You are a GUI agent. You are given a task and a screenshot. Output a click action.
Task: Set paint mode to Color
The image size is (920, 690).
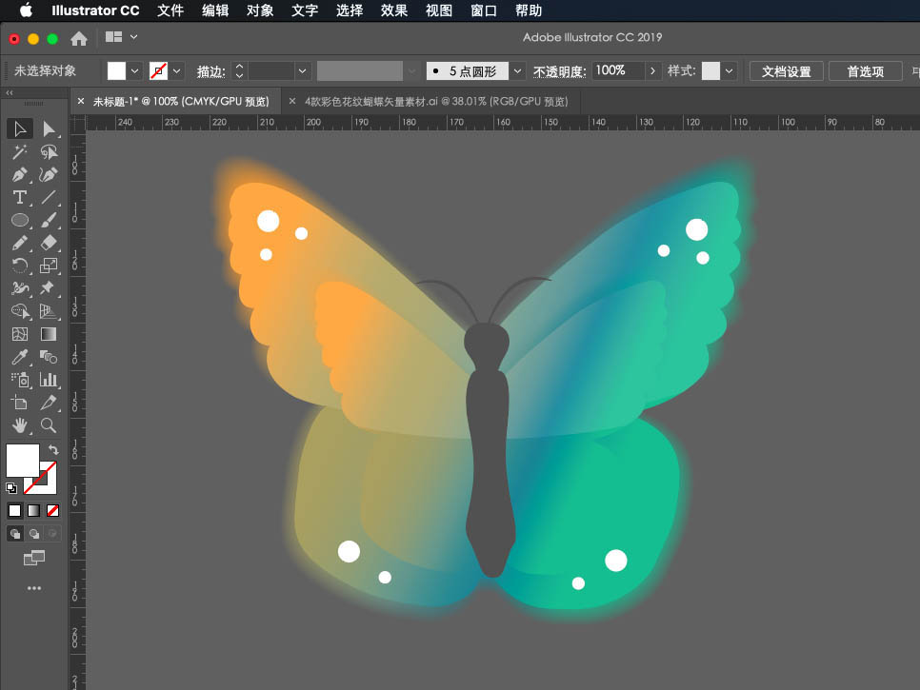14,511
